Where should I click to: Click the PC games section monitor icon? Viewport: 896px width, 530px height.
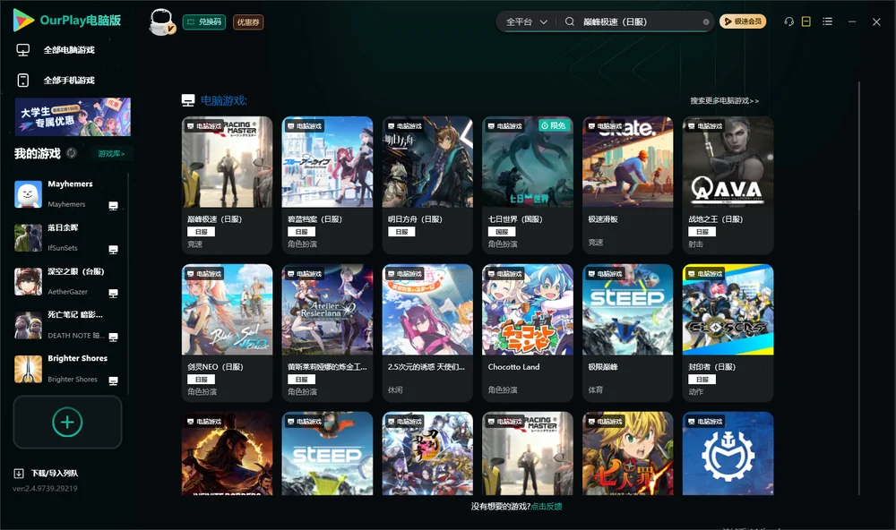pyautogui.click(x=188, y=100)
